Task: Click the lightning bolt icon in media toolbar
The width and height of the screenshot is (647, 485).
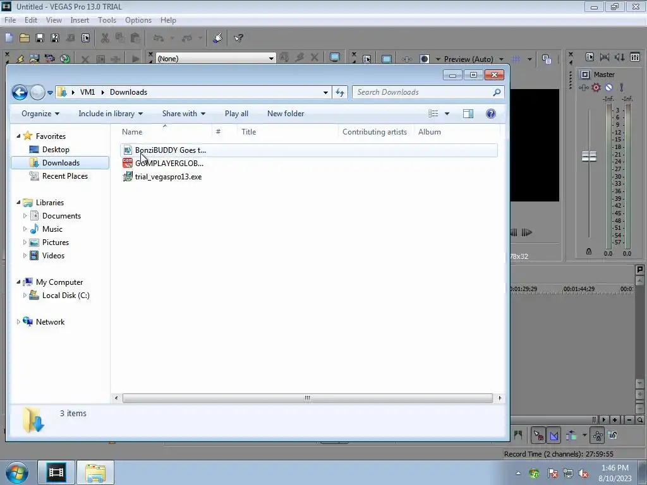Action: point(20,59)
